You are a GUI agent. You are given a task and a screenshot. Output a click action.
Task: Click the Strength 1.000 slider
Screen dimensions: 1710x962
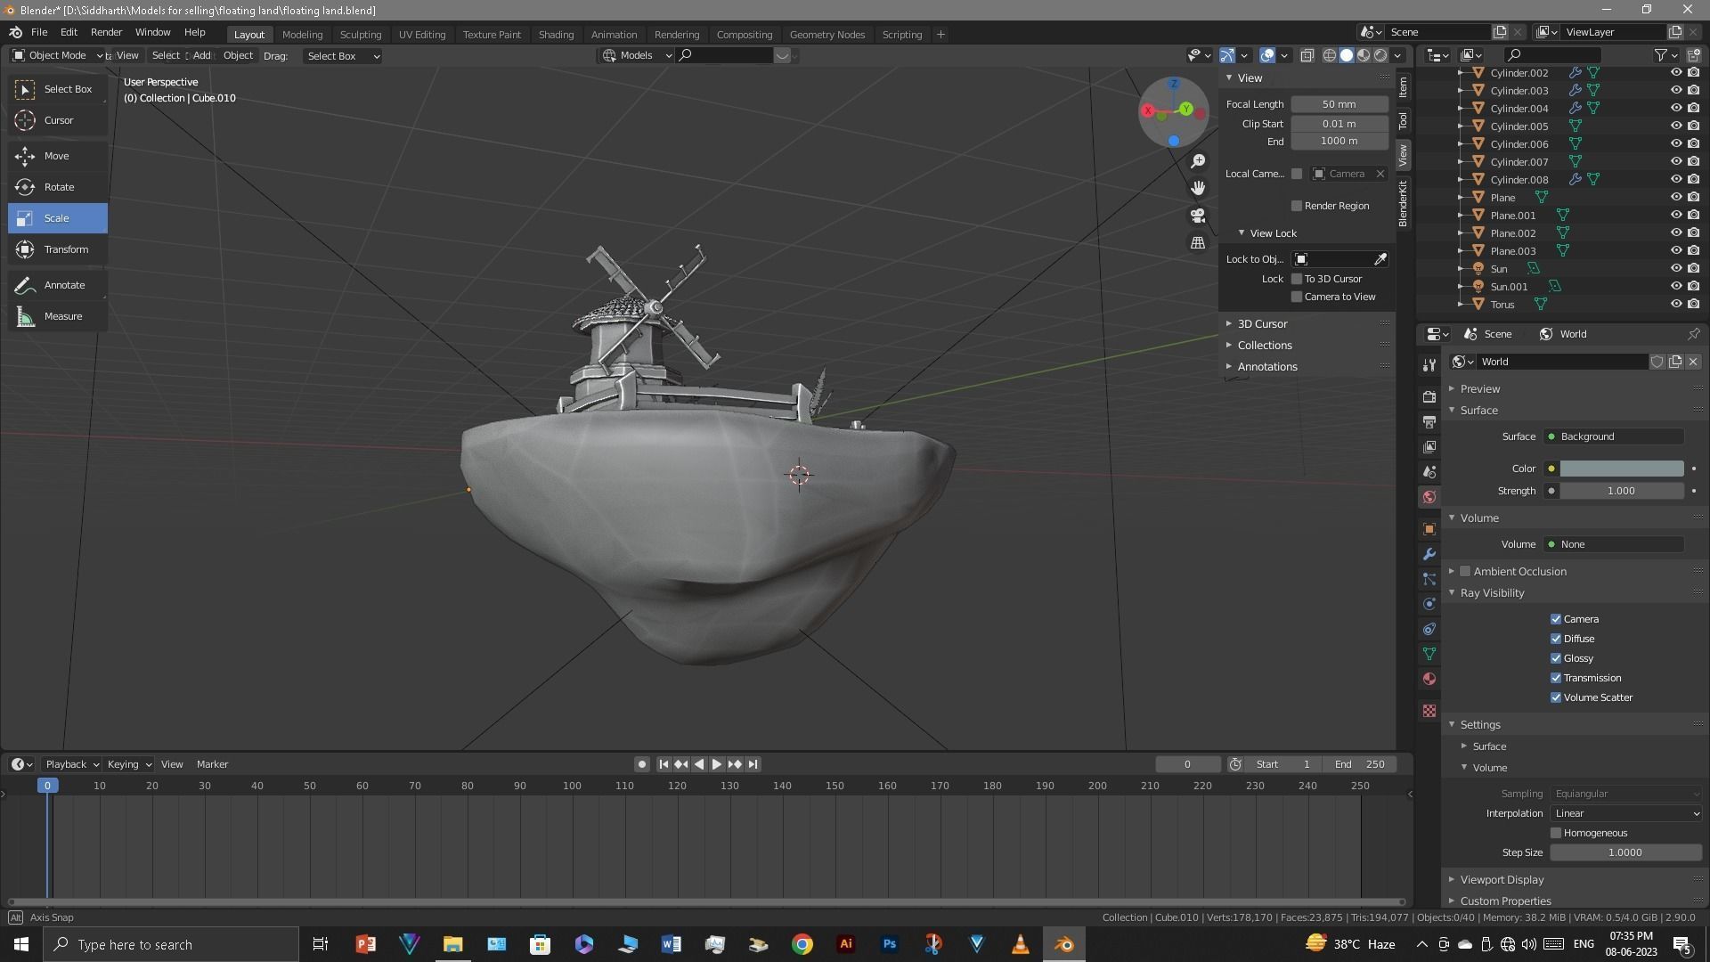tap(1622, 491)
